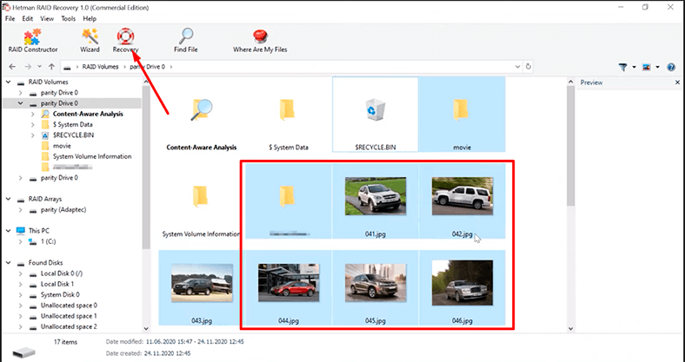Image resolution: width=685 pixels, height=362 pixels.
Task: Expand parity (Adaptec) array node
Action: point(21,210)
